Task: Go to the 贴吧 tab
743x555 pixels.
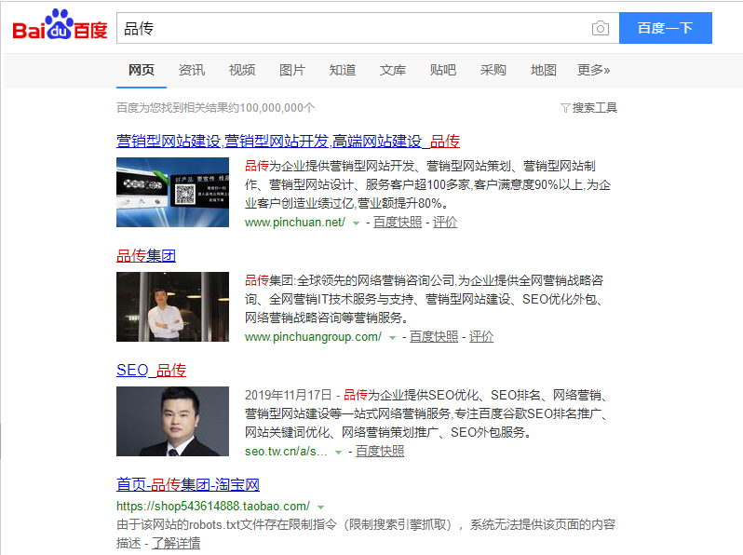Action: click(x=442, y=70)
